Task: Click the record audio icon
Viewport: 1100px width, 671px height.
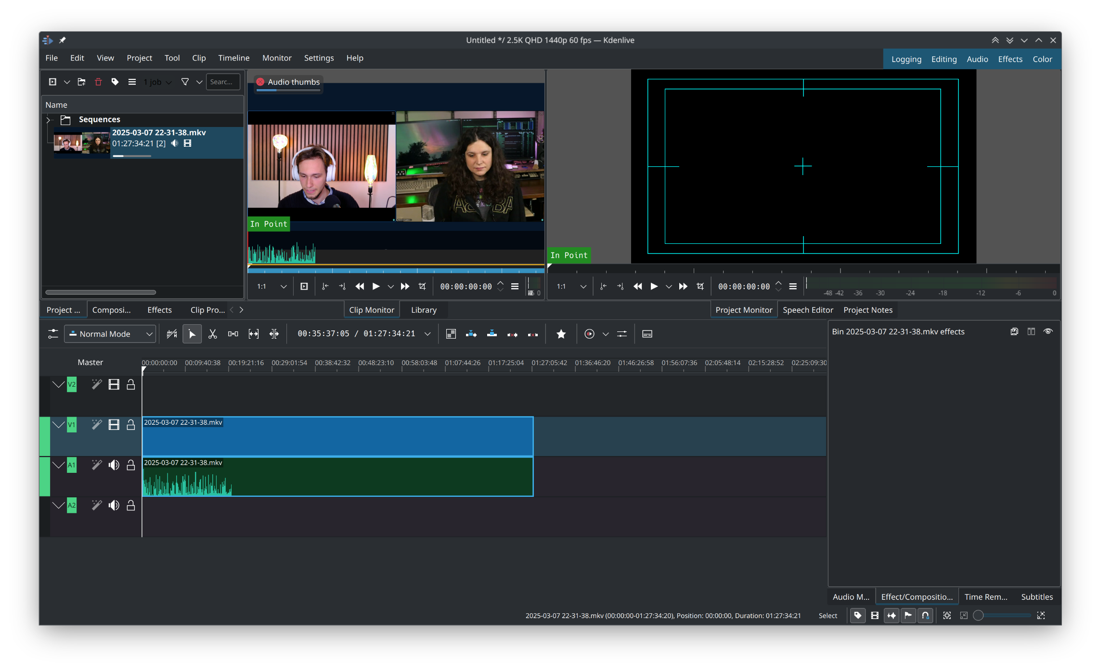Action: click(x=589, y=333)
